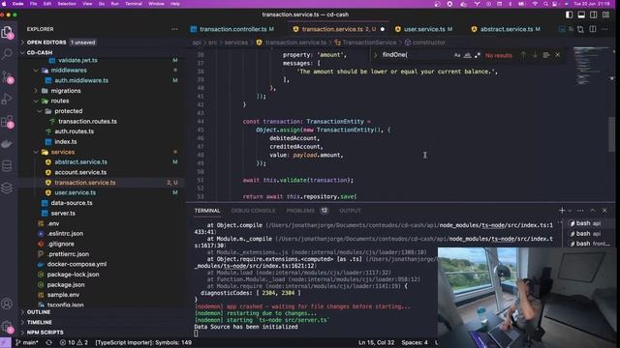Maximize the terminal panel
620x348 pixels.
[592, 211]
